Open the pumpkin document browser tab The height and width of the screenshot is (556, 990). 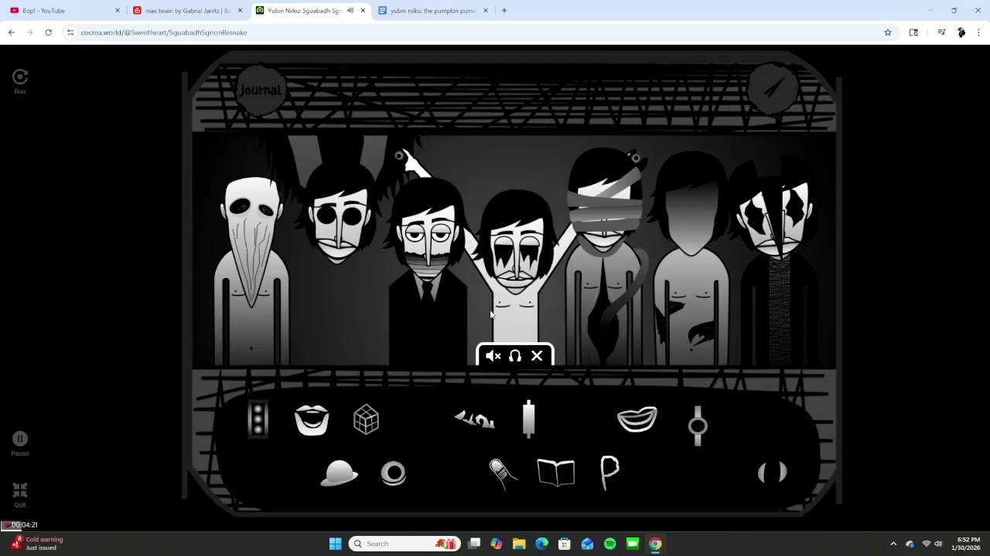(x=433, y=11)
